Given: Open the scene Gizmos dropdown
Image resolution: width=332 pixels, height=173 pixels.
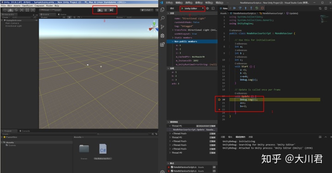Looking at the screenshot, I should 120,17.
